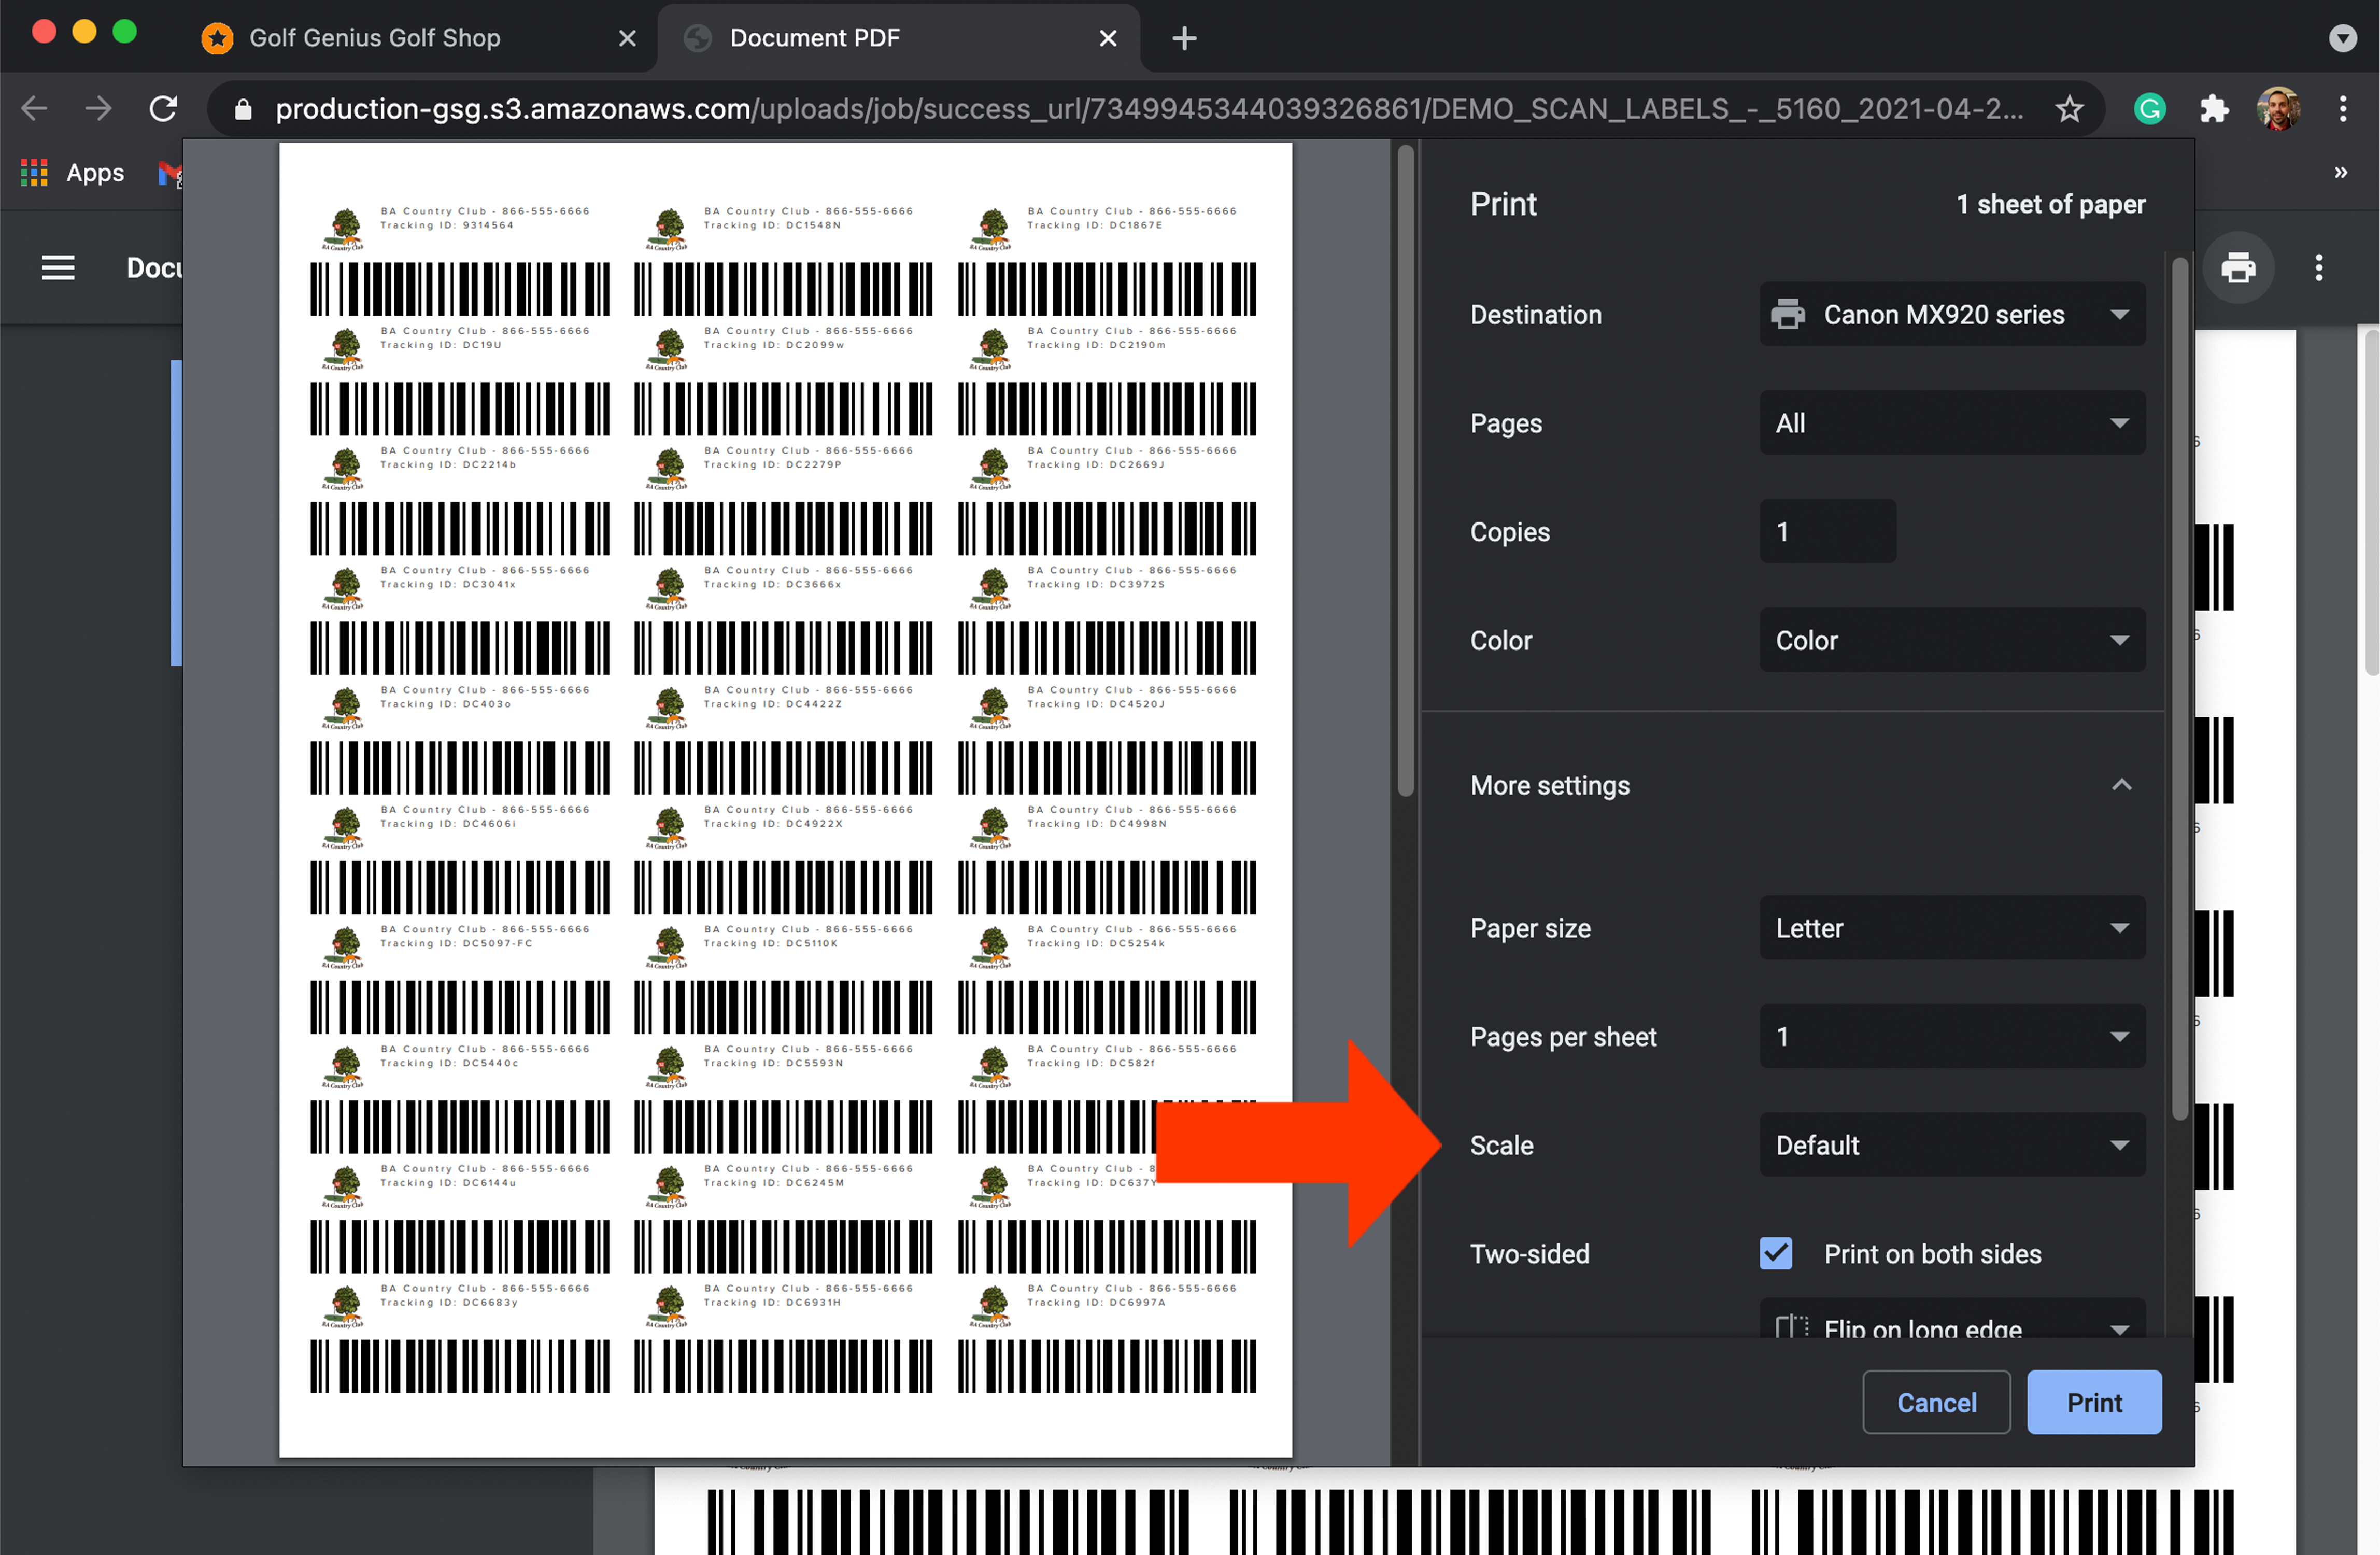Open the PDF viewer hamburger sidebar menu
This screenshot has height=1555, width=2380.
pos(58,267)
